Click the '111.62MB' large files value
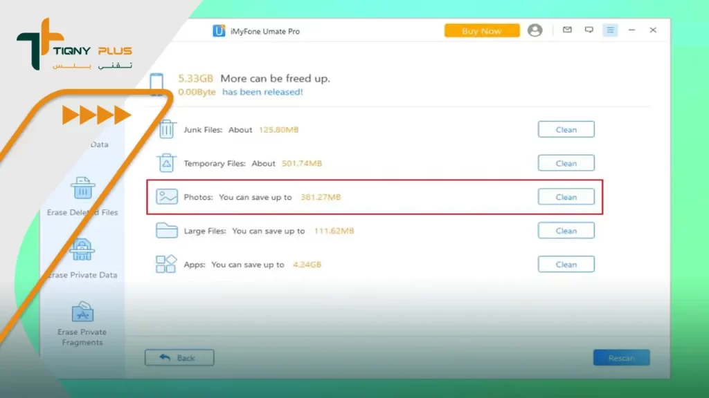Viewport: 709px width, 398px height. pyautogui.click(x=334, y=231)
